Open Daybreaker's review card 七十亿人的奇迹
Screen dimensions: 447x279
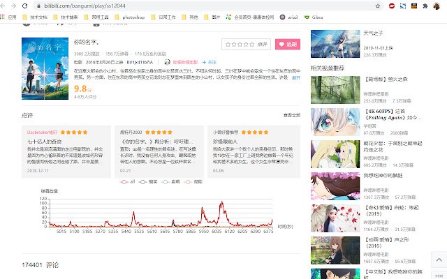(x=66, y=152)
